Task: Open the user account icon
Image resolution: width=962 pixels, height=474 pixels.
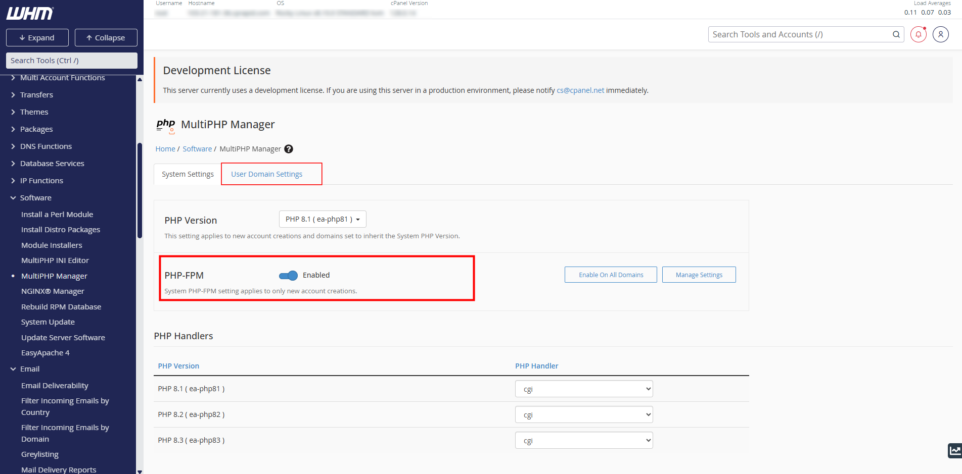Action: pyautogui.click(x=941, y=34)
